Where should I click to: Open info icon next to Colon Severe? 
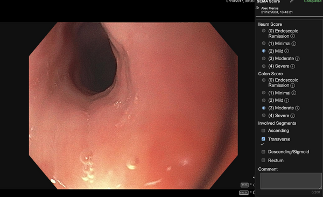pyautogui.click(x=292, y=116)
